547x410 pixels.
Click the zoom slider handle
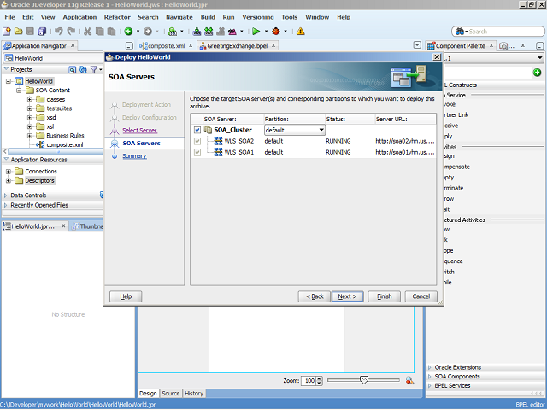[x=364, y=379]
